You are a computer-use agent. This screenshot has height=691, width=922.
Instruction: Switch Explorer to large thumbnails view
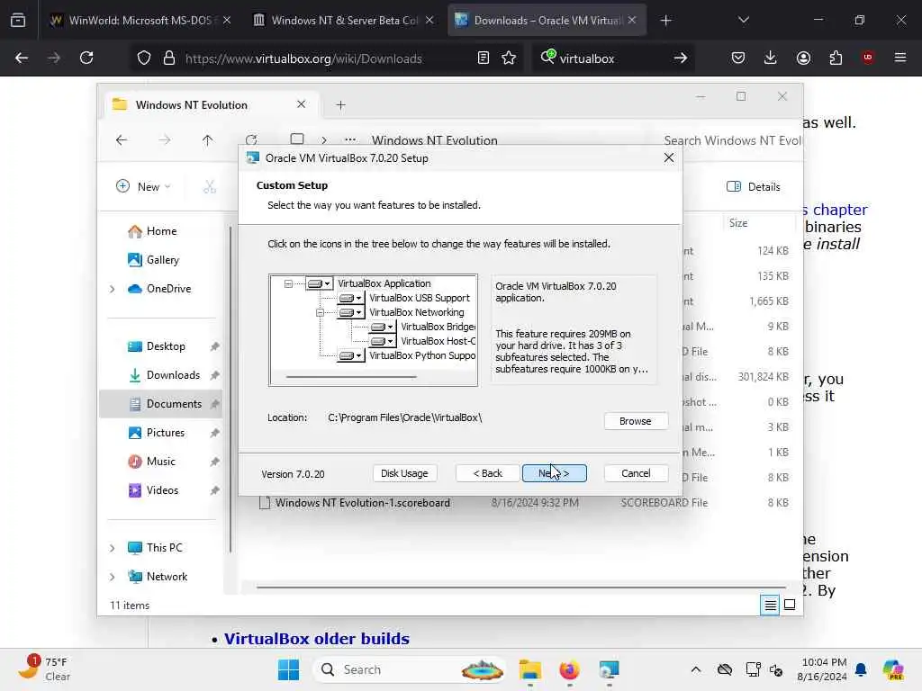pos(790,605)
